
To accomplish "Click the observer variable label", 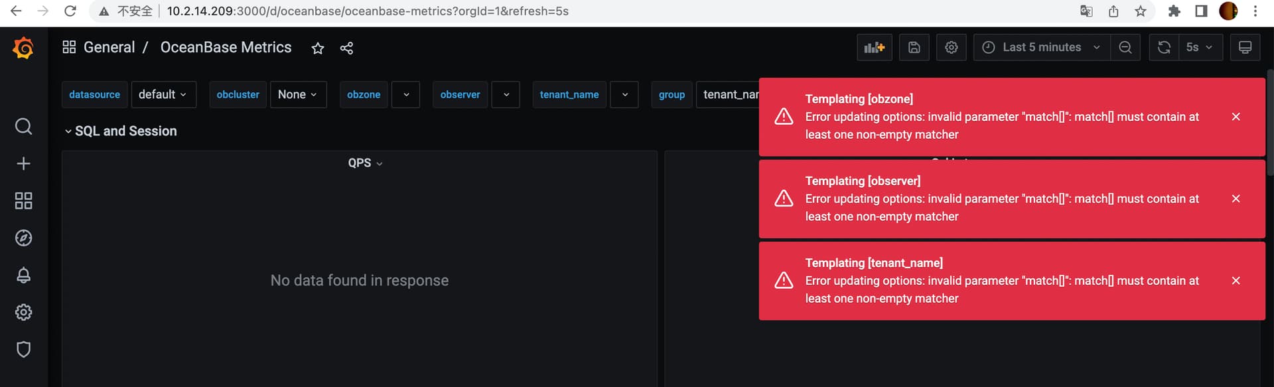I will [460, 94].
